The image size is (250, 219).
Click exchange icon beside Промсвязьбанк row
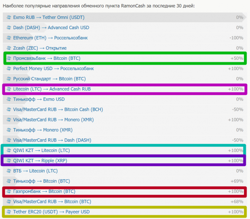9,58
